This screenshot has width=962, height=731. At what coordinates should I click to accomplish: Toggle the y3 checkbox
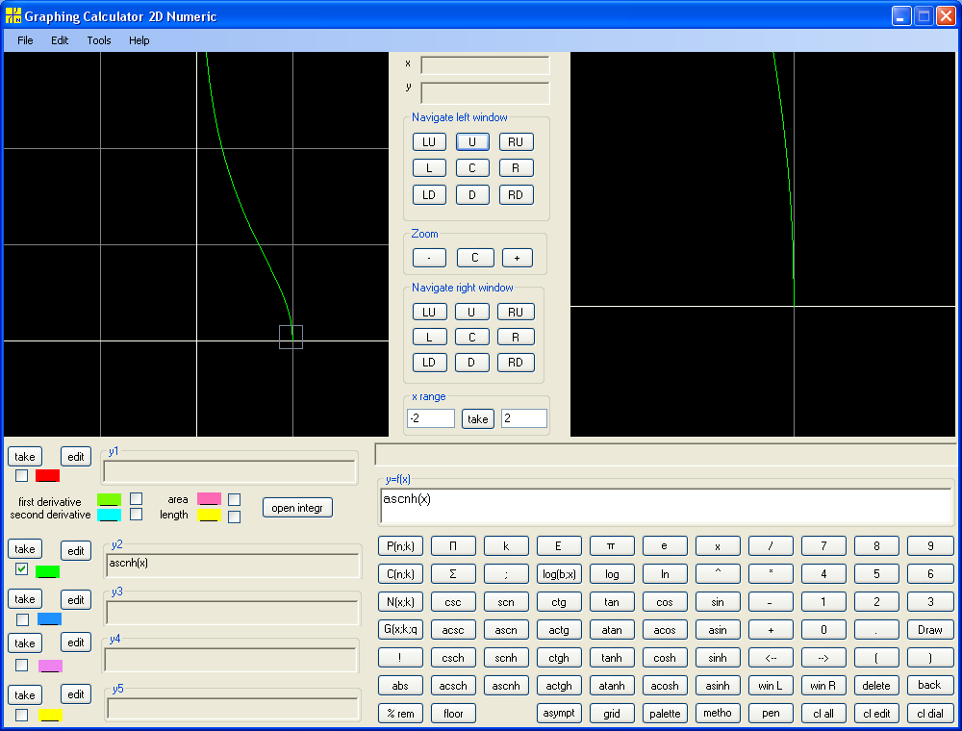click(x=23, y=619)
